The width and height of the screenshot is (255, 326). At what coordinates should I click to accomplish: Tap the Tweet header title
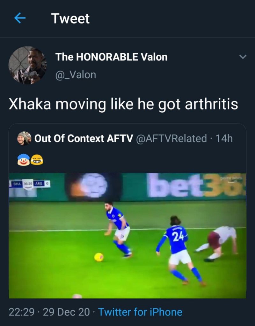[70, 18]
